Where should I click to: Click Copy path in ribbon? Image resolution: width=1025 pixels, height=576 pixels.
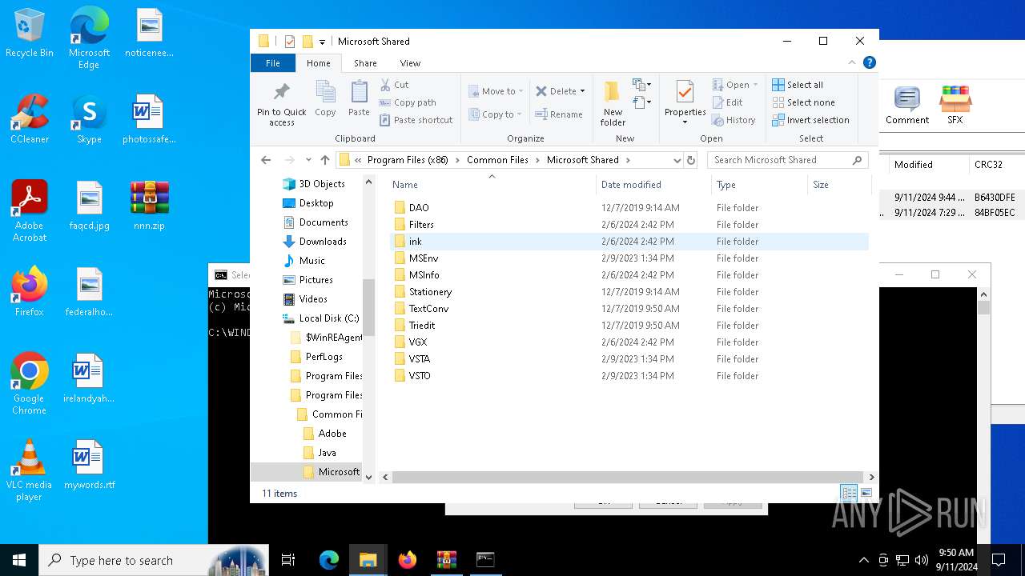coord(408,102)
